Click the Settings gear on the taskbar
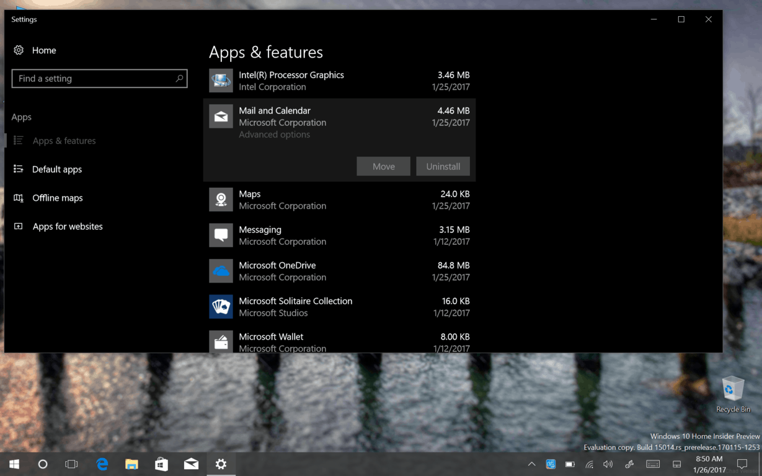Screen dimensions: 762x476 [221, 464]
